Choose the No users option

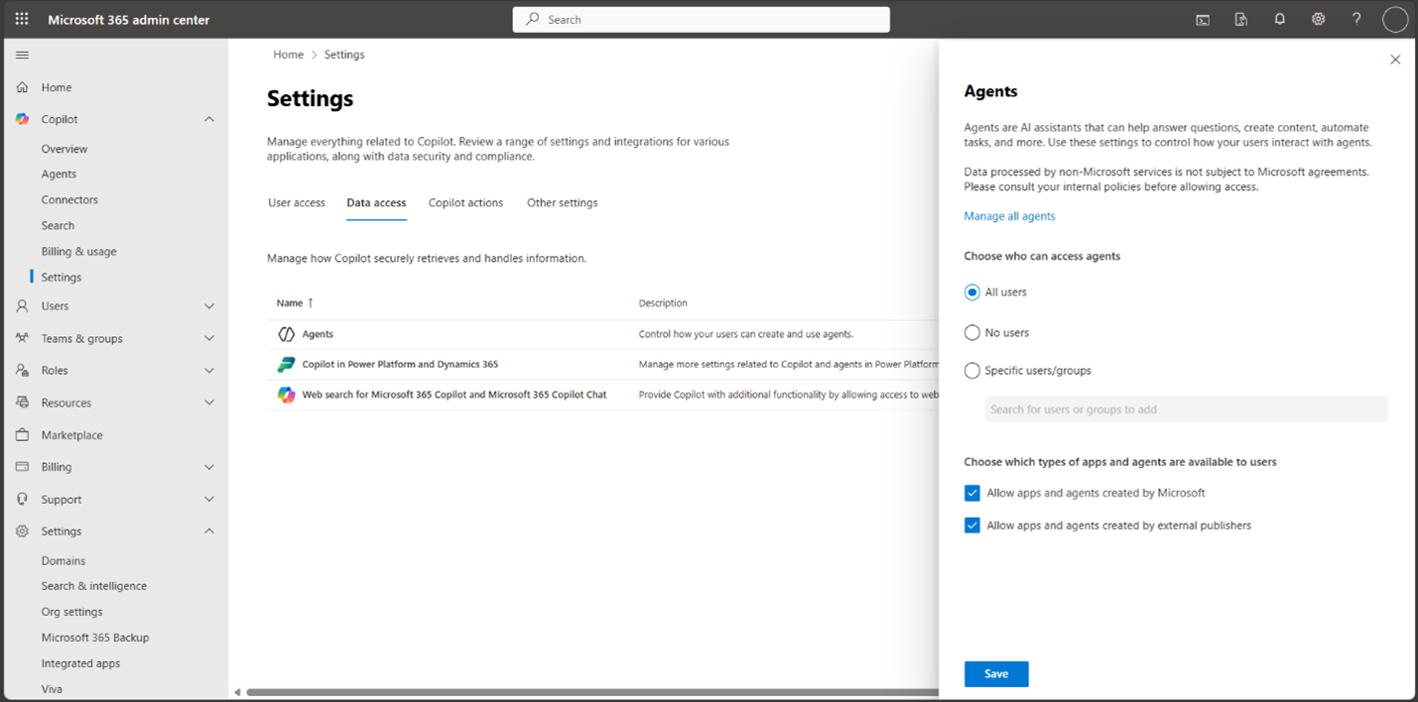(x=971, y=332)
